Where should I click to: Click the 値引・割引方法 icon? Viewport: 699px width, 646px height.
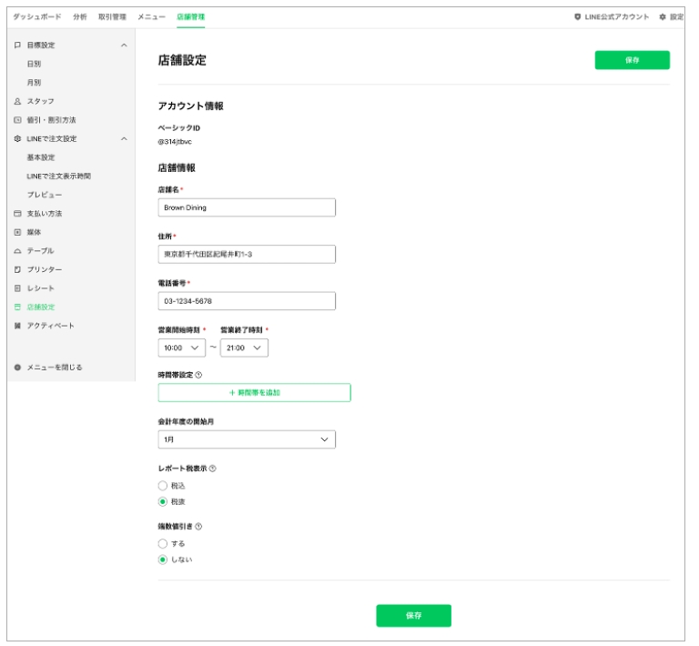click(x=17, y=120)
